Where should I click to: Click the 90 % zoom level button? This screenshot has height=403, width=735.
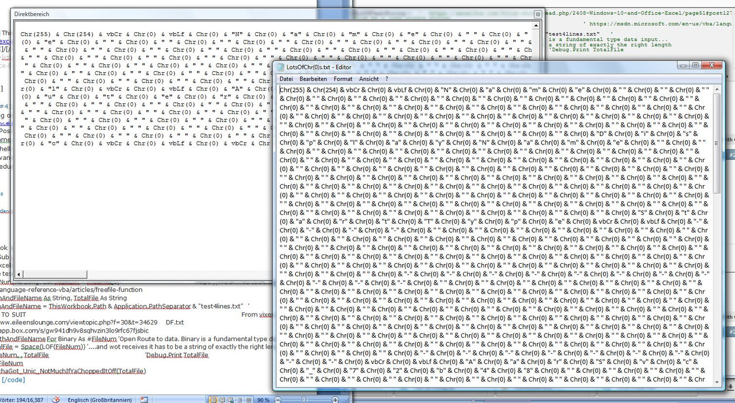(x=263, y=400)
